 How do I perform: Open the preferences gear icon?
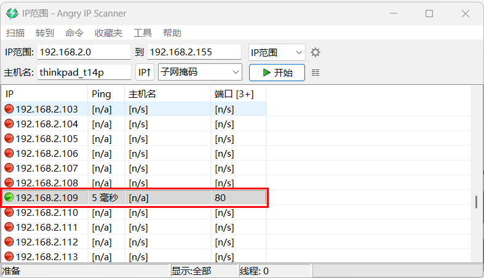(315, 52)
